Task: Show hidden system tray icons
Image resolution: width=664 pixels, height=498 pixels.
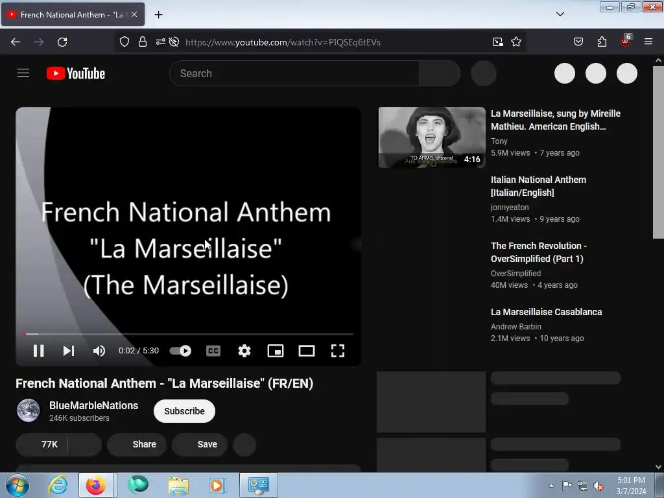Action: pos(551,486)
